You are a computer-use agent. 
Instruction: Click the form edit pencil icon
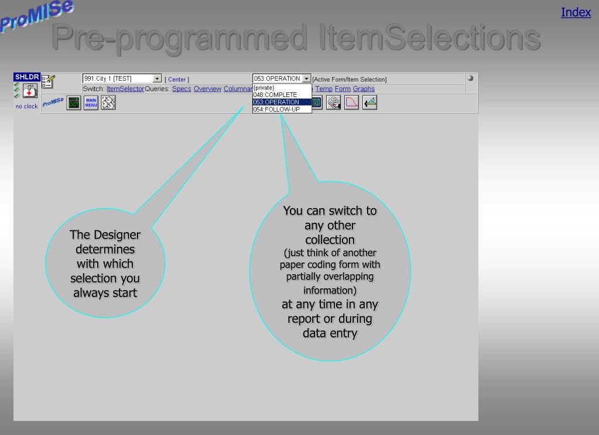(49, 81)
